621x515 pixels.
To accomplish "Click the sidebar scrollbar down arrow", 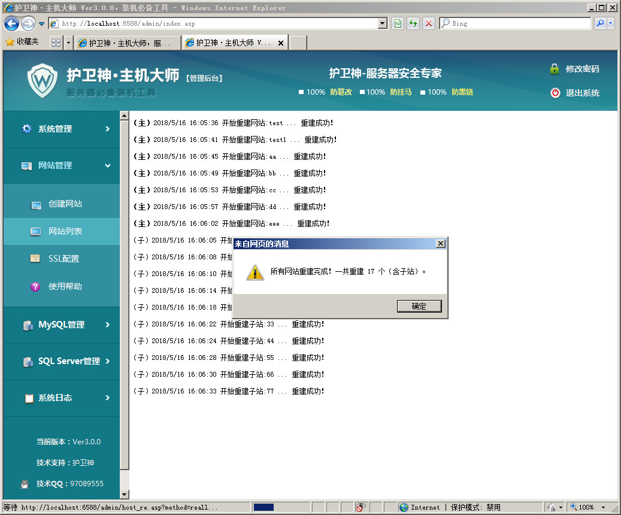I will click(125, 495).
